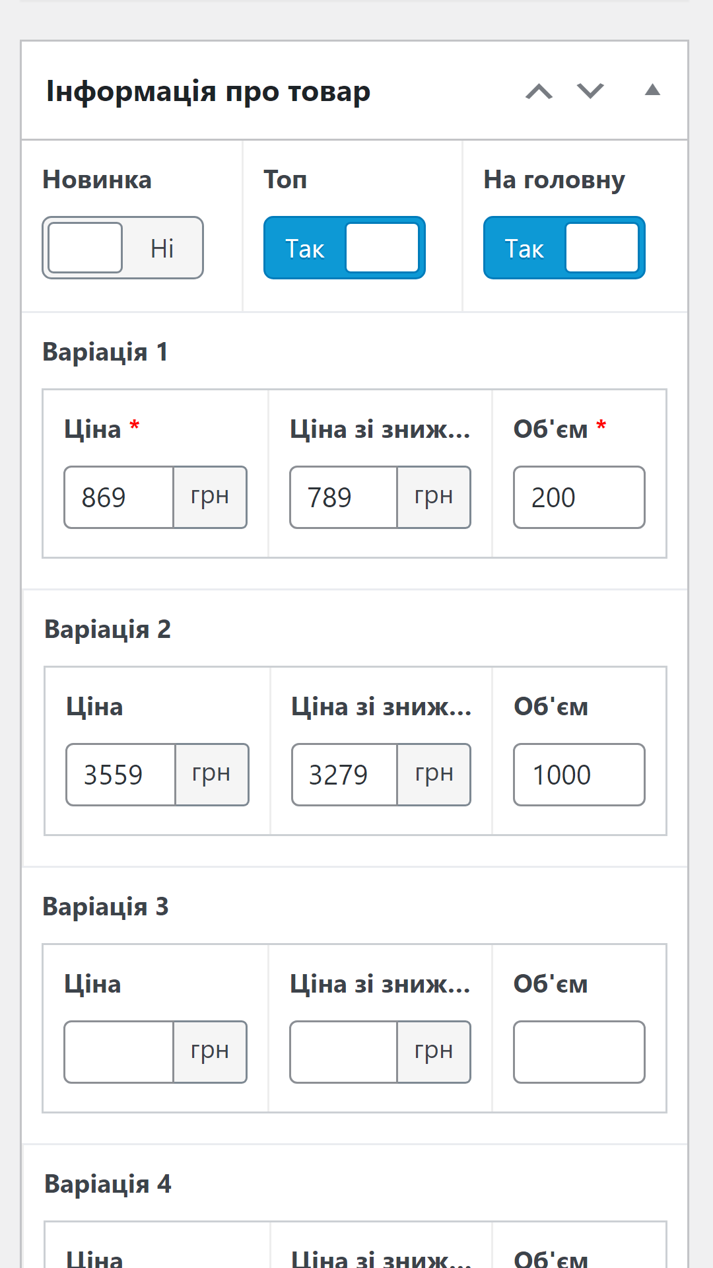This screenshot has width=713, height=1268.
Task: Collapse the Інформація про товар panel
Action: pyautogui.click(x=652, y=90)
